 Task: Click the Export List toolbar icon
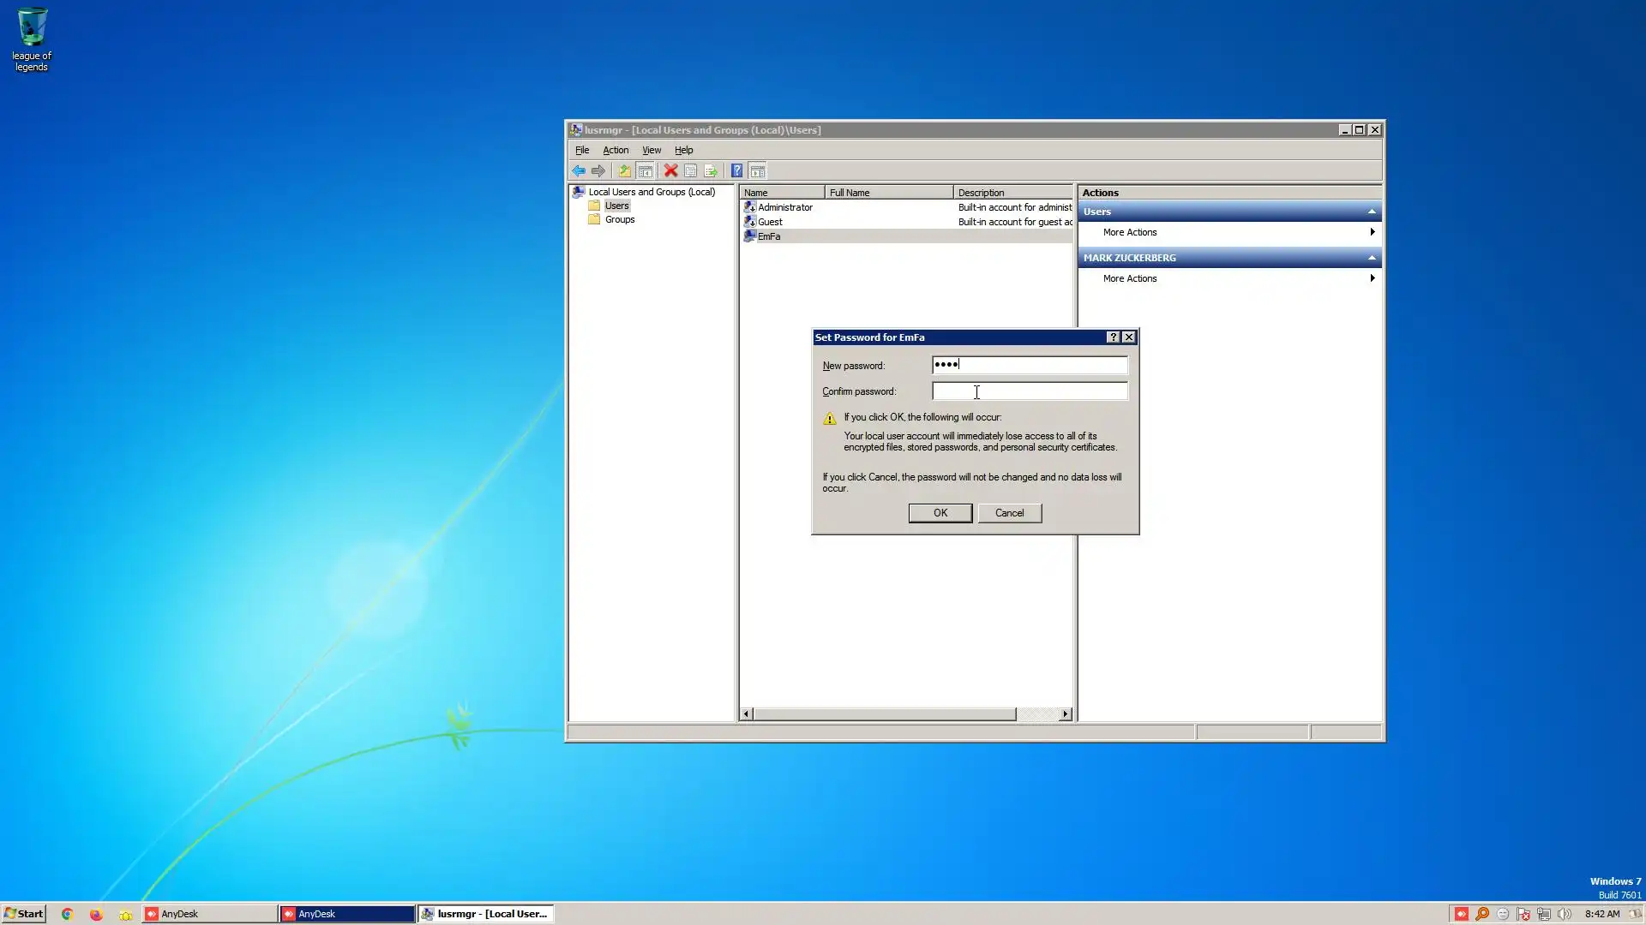(711, 171)
